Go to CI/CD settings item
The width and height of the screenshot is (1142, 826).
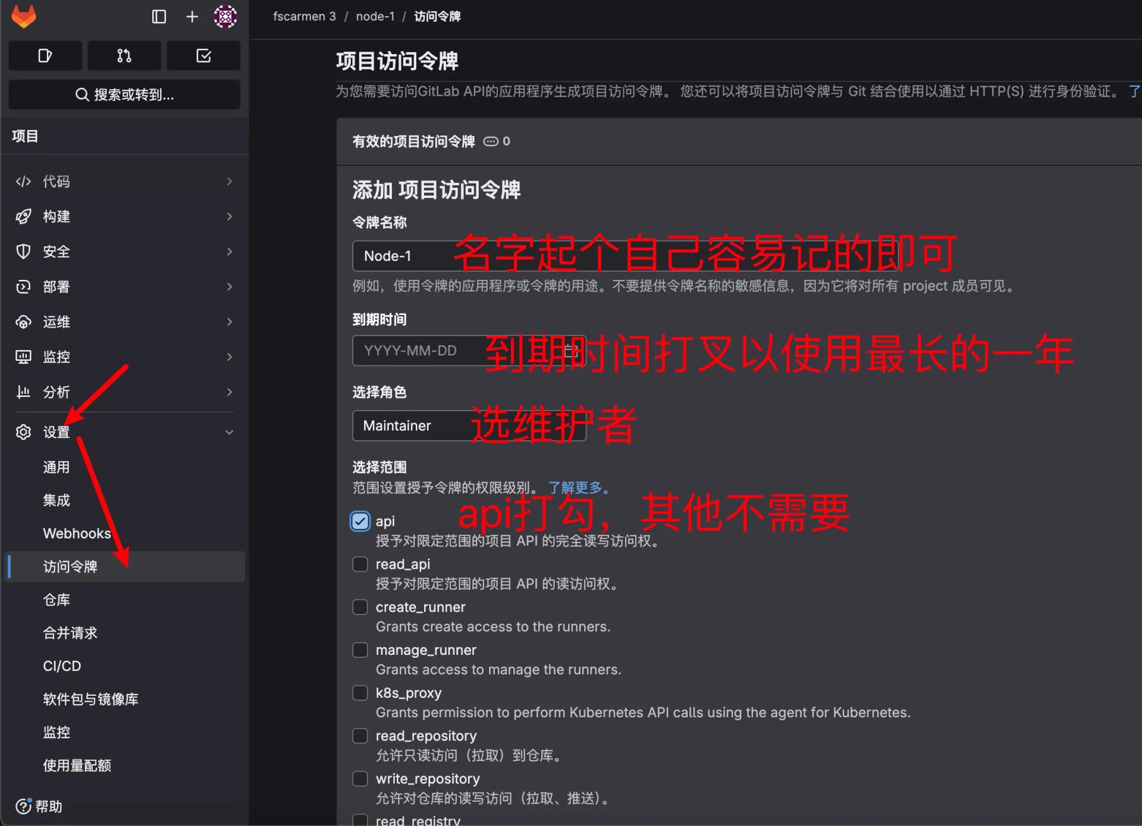(62, 666)
